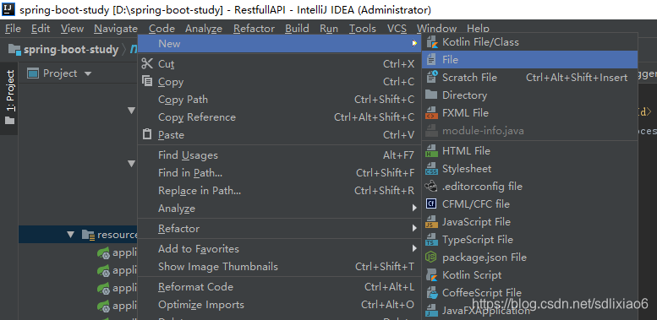Click the Directory folder icon
657x320 pixels.
click(x=431, y=95)
